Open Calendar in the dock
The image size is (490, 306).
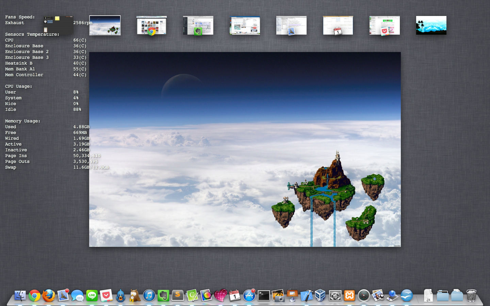(235, 295)
